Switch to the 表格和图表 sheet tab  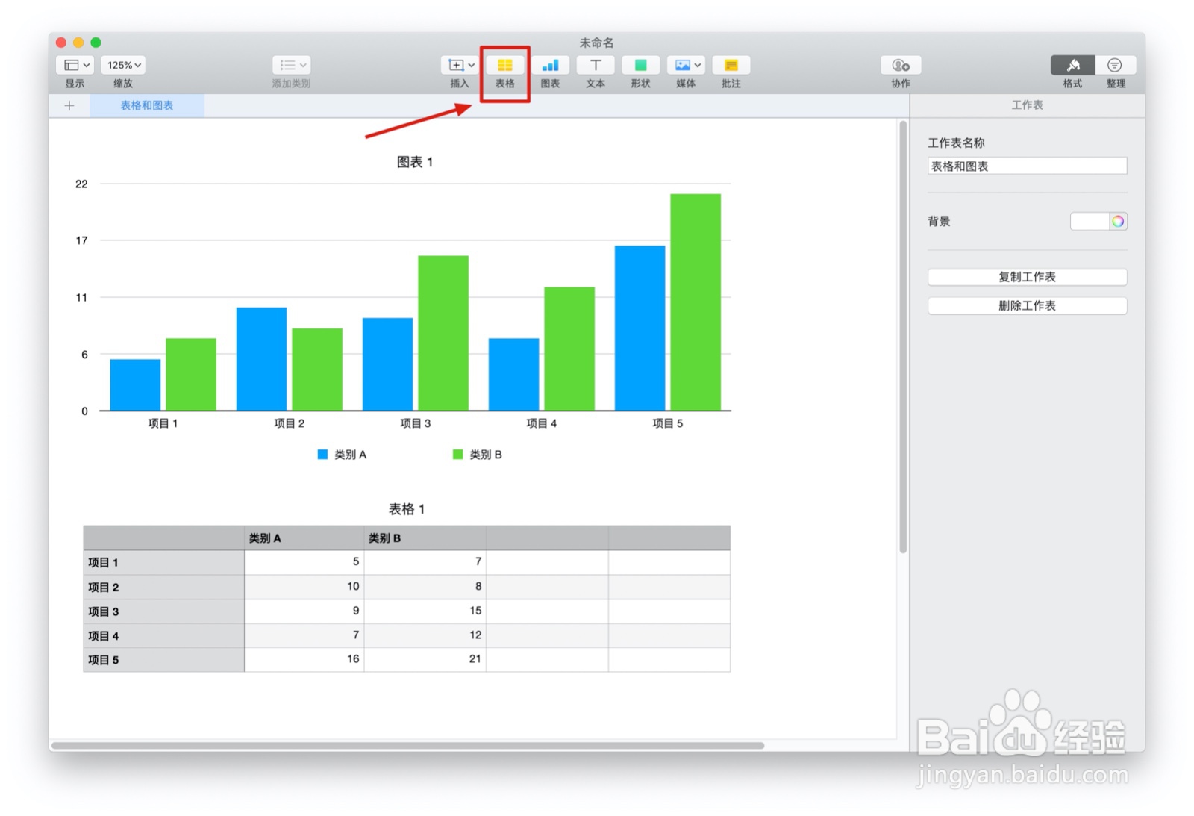[x=147, y=105]
